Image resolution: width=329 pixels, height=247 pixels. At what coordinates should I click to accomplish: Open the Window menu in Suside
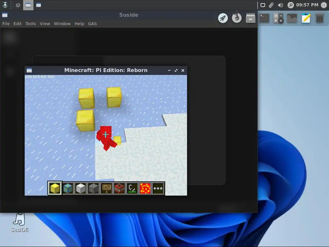[62, 23]
